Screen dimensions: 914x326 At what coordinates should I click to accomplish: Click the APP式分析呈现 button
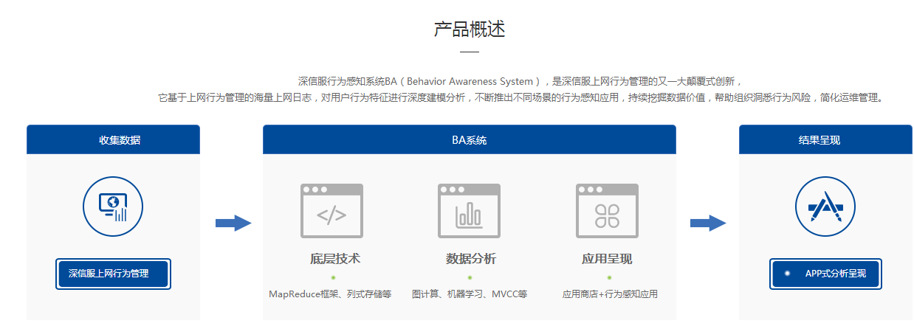click(825, 274)
